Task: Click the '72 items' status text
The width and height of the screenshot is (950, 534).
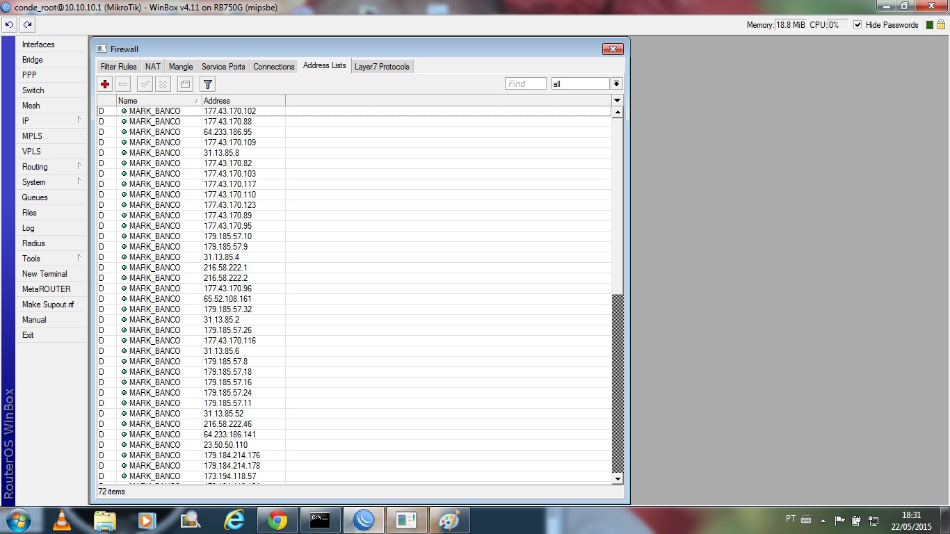Action: tap(112, 492)
